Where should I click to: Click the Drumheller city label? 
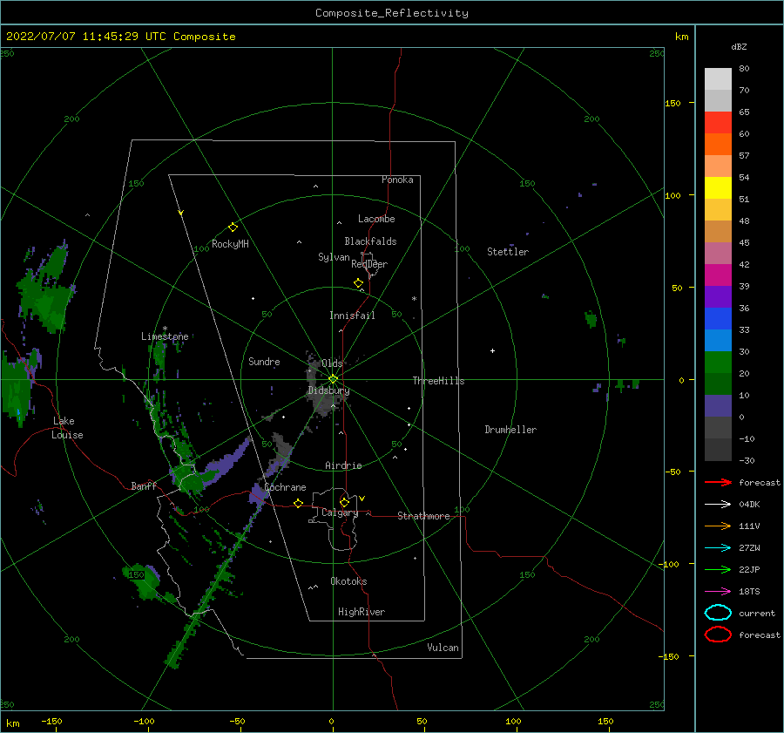coord(510,430)
